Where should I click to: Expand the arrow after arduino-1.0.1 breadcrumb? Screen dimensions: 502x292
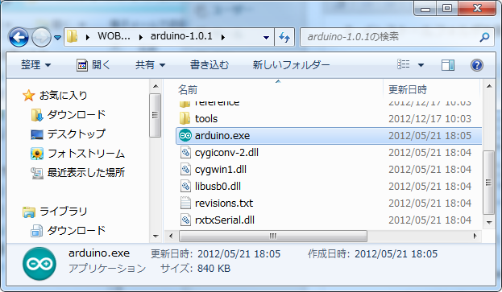point(223,37)
